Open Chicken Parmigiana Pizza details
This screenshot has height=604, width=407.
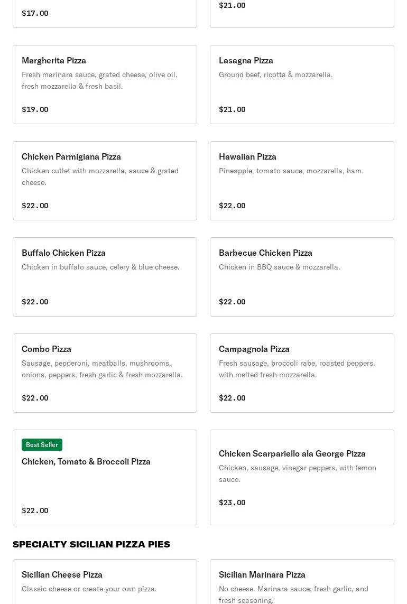[105, 180]
